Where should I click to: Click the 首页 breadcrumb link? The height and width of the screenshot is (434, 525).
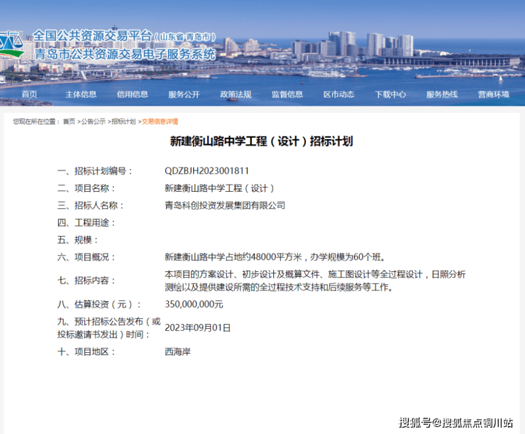(69, 121)
